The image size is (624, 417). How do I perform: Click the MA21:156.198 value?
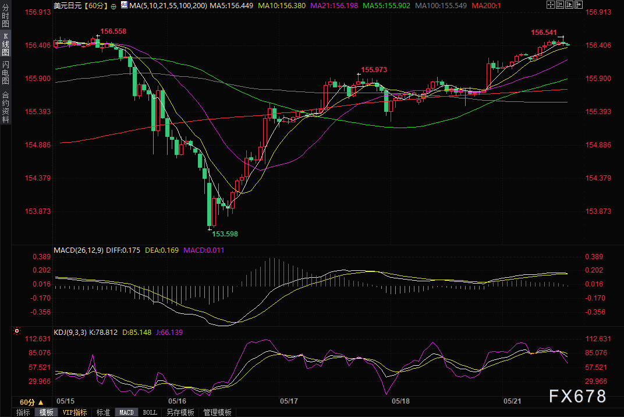point(334,6)
